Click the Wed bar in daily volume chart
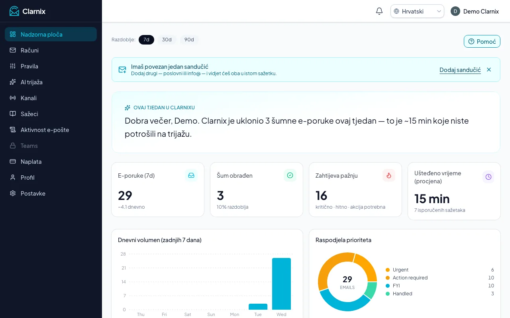 click(x=281, y=284)
